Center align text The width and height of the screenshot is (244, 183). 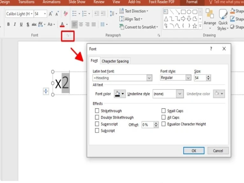pyautogui.click(x=81, y=24)
